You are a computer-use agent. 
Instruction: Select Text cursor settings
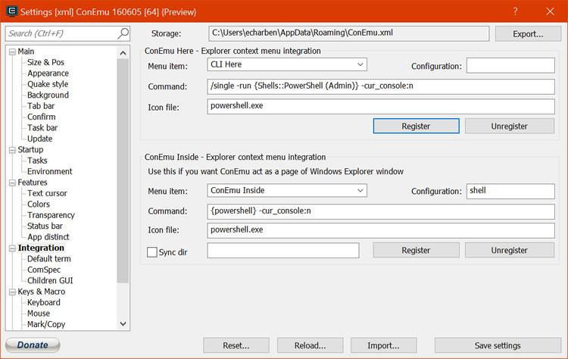(47, 193)
